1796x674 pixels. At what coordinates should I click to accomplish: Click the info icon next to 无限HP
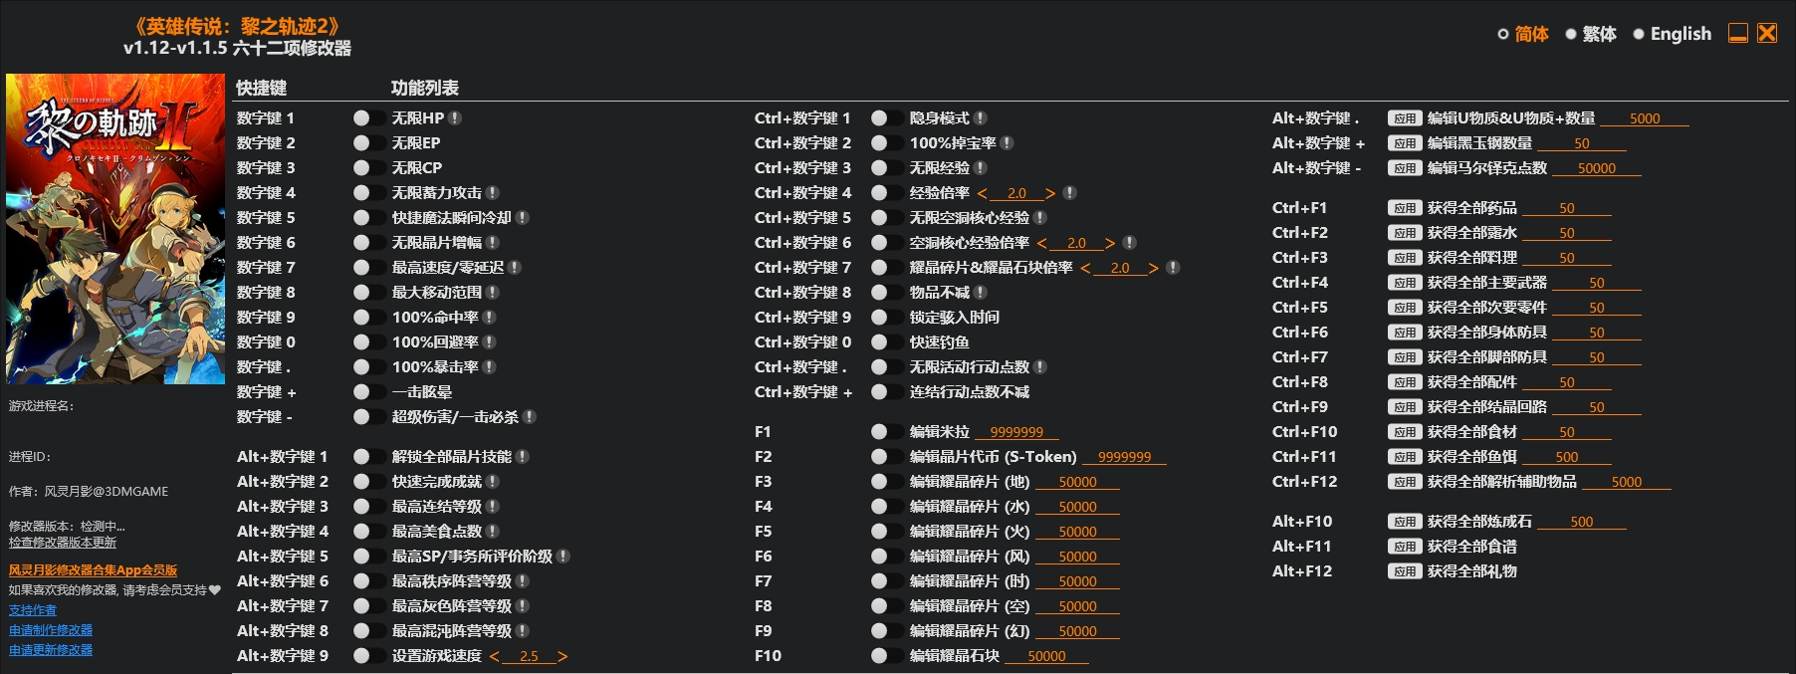click(x=455, y=118)
